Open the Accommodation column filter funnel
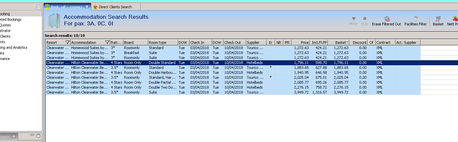The width and height of the screenshot is (458, 142). [x=107, y=43]
